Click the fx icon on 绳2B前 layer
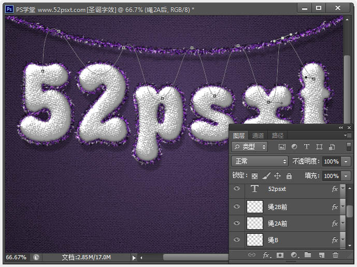This screenshot has height=267, width=357. (334, 207)
